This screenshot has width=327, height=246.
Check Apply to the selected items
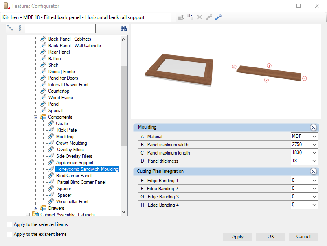[x=10, y=224]
